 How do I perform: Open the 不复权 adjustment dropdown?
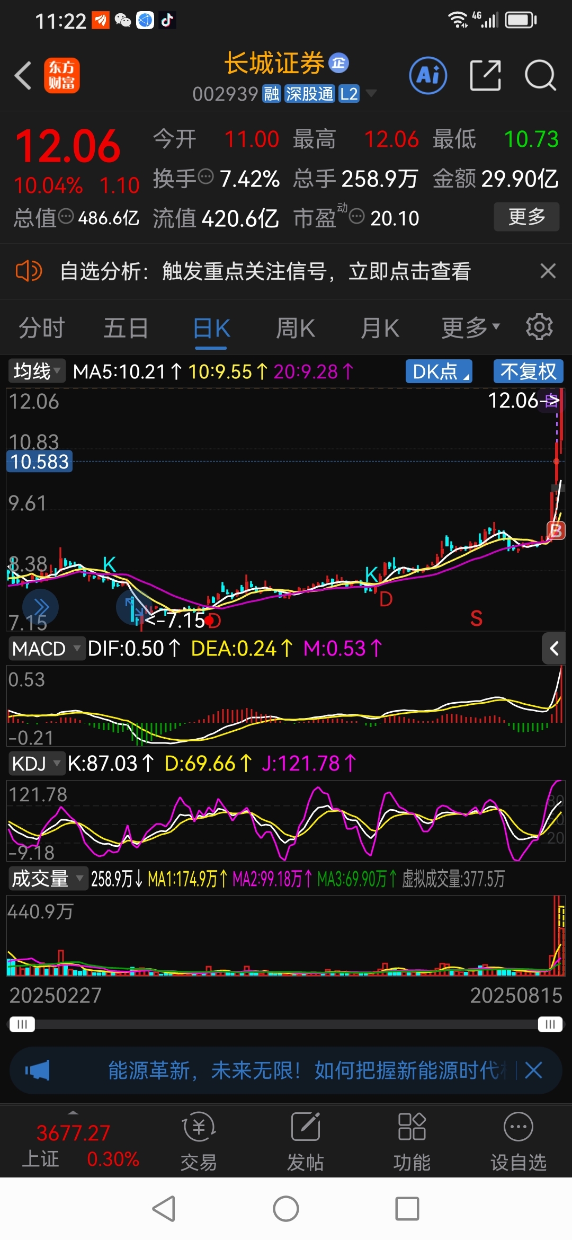(x=529, y=371)
